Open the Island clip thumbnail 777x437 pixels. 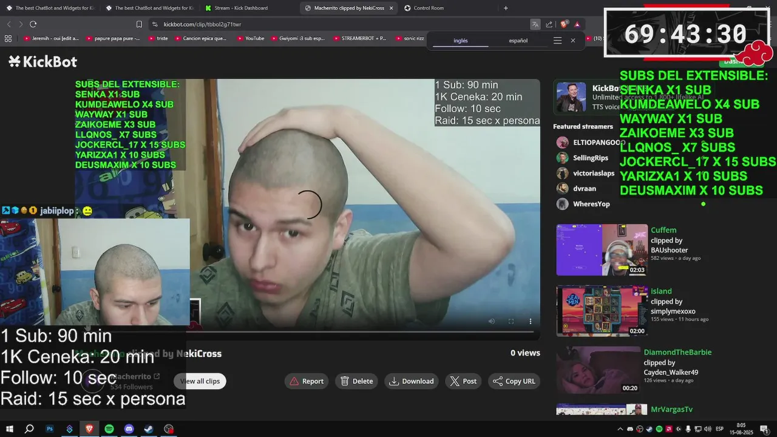(602, 311)
